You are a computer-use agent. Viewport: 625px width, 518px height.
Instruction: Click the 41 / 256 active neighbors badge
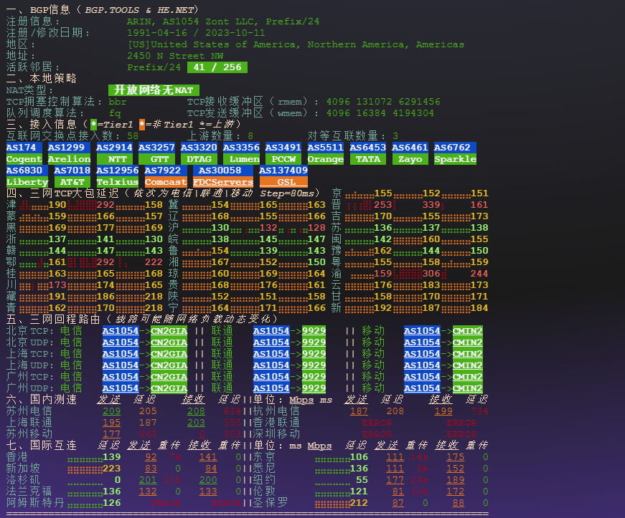[217, 67]
